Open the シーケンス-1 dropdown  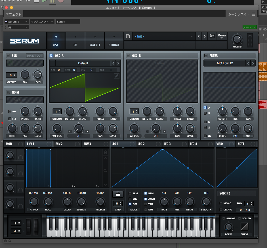239,14
